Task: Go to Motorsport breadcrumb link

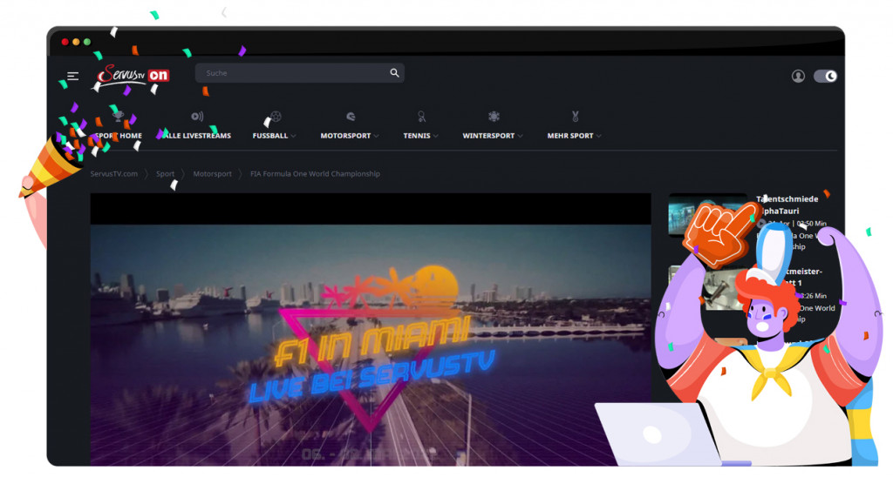Action: pyautogui.click(x=212, y=174)
